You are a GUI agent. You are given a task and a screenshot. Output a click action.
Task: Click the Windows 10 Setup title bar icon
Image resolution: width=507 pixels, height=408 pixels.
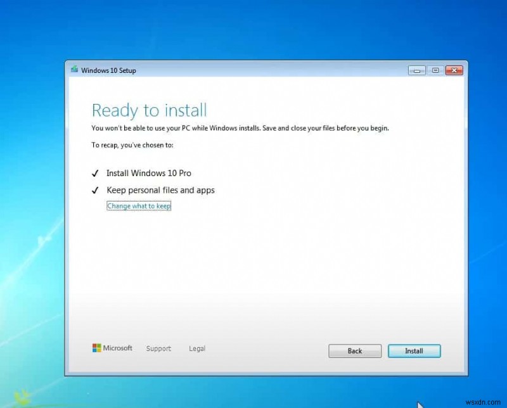tap(74, 70)
